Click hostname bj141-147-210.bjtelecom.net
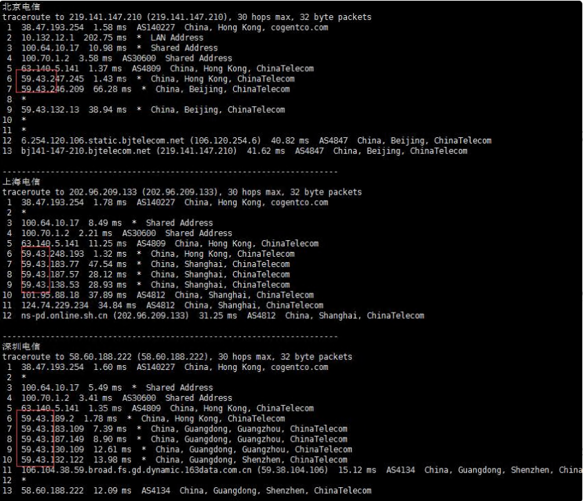Screen dimensions: 583x501 point(86,151)
